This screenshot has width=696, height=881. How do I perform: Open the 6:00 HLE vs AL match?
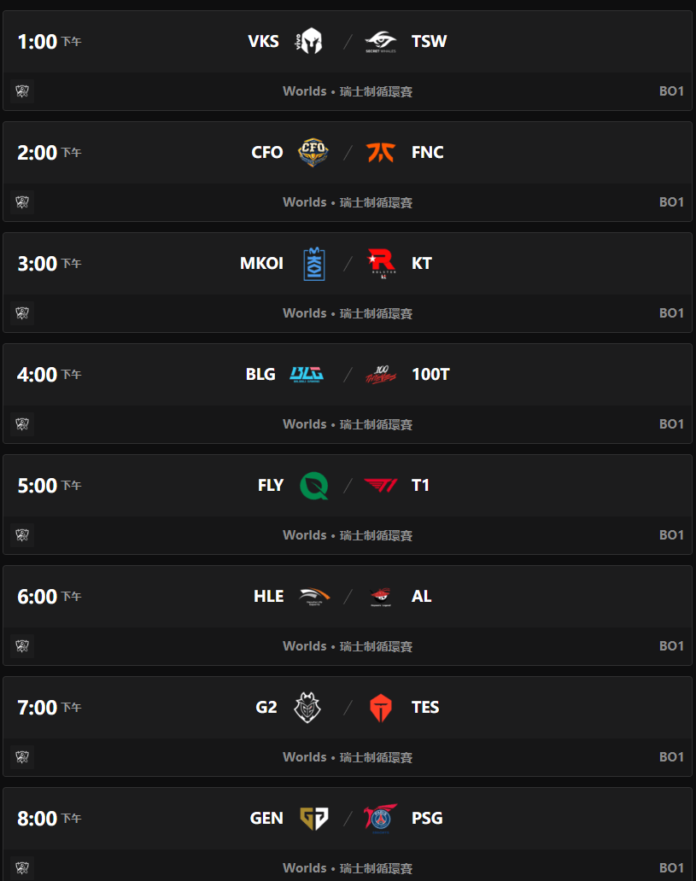pyautogui.click(x=347, y=597)
